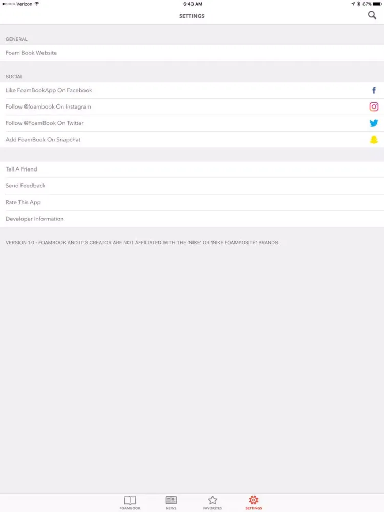Open Developer Information
384x512 pixels.
(x=35, y=219)
